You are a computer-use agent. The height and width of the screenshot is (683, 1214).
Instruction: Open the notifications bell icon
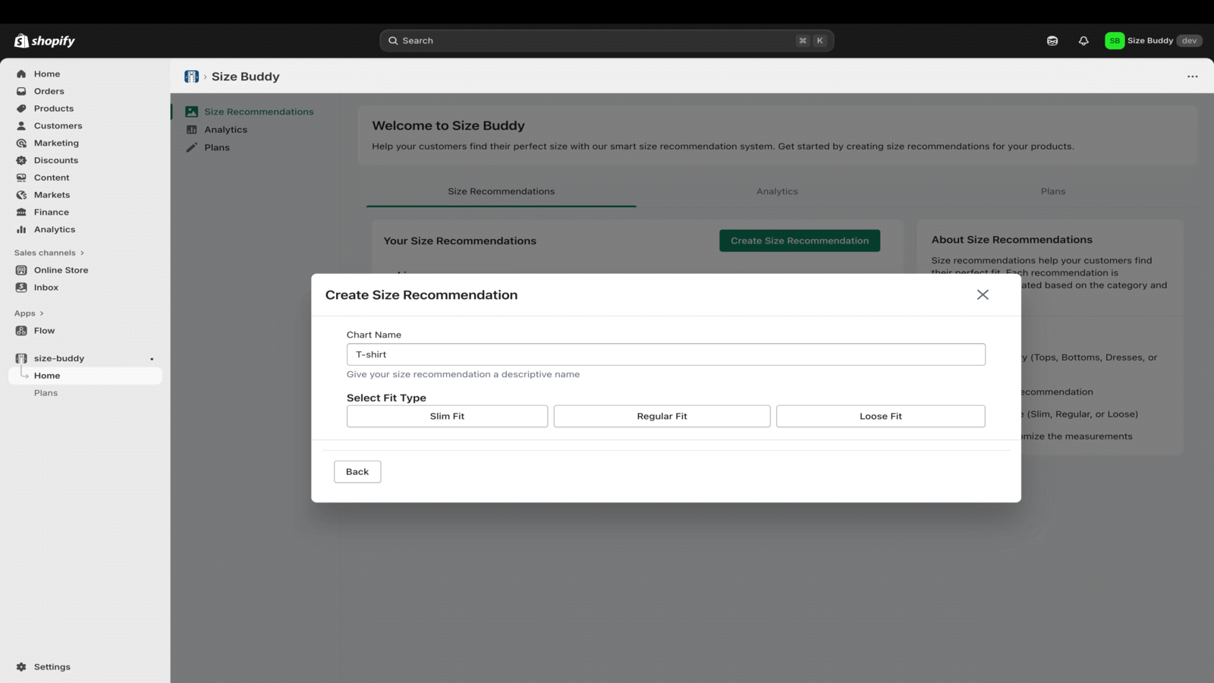pos(1083,41)
